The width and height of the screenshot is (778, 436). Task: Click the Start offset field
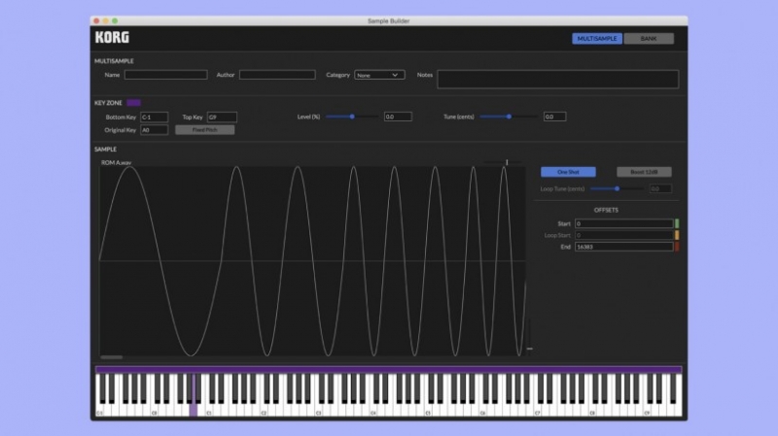click(x=623, y=223)
